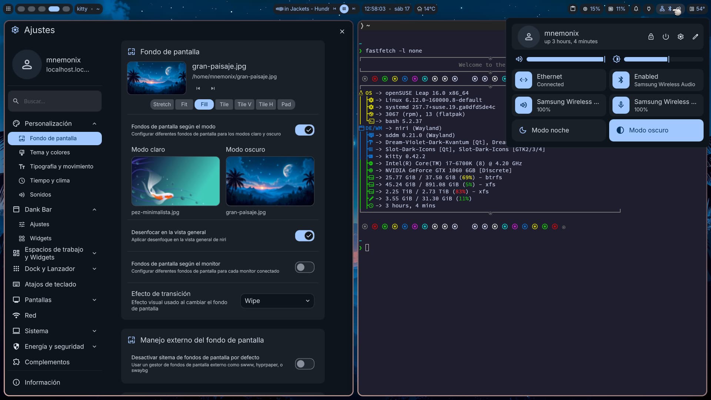This screenshot has width=711, height=400.
Task: Expand the Pantallas section
Action: [x=94, y=300]
